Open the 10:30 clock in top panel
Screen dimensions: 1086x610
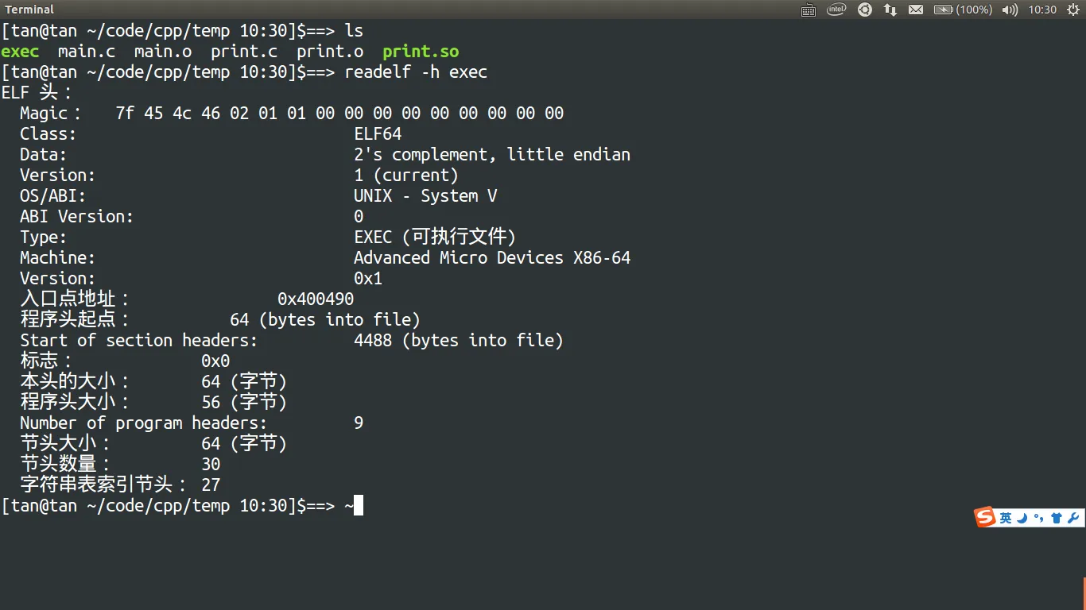pyautogui.click(x=1042, y=10)
